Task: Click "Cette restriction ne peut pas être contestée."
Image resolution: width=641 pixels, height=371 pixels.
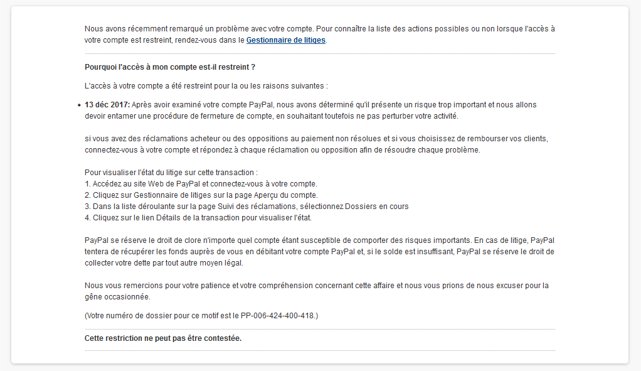Action: [163, 338]
